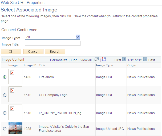Viewport: 162px width, 136px height.
Task: Sort by Image column header
Action: coord(13,65)
